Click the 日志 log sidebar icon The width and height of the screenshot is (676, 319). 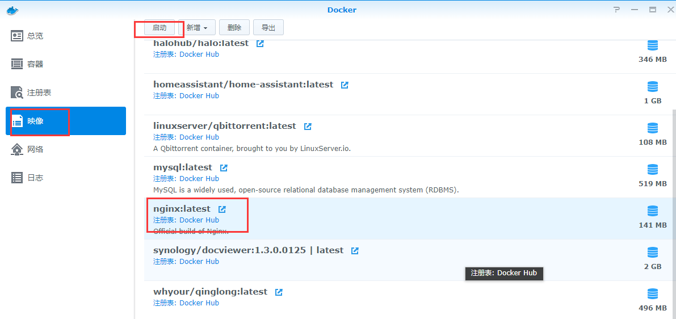tap(17, 178)
